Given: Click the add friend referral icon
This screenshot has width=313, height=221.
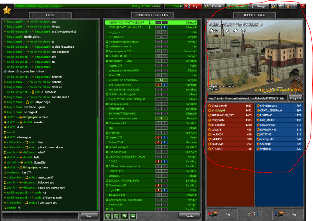Looking at the screenshot, I should [x=274, y=6].
